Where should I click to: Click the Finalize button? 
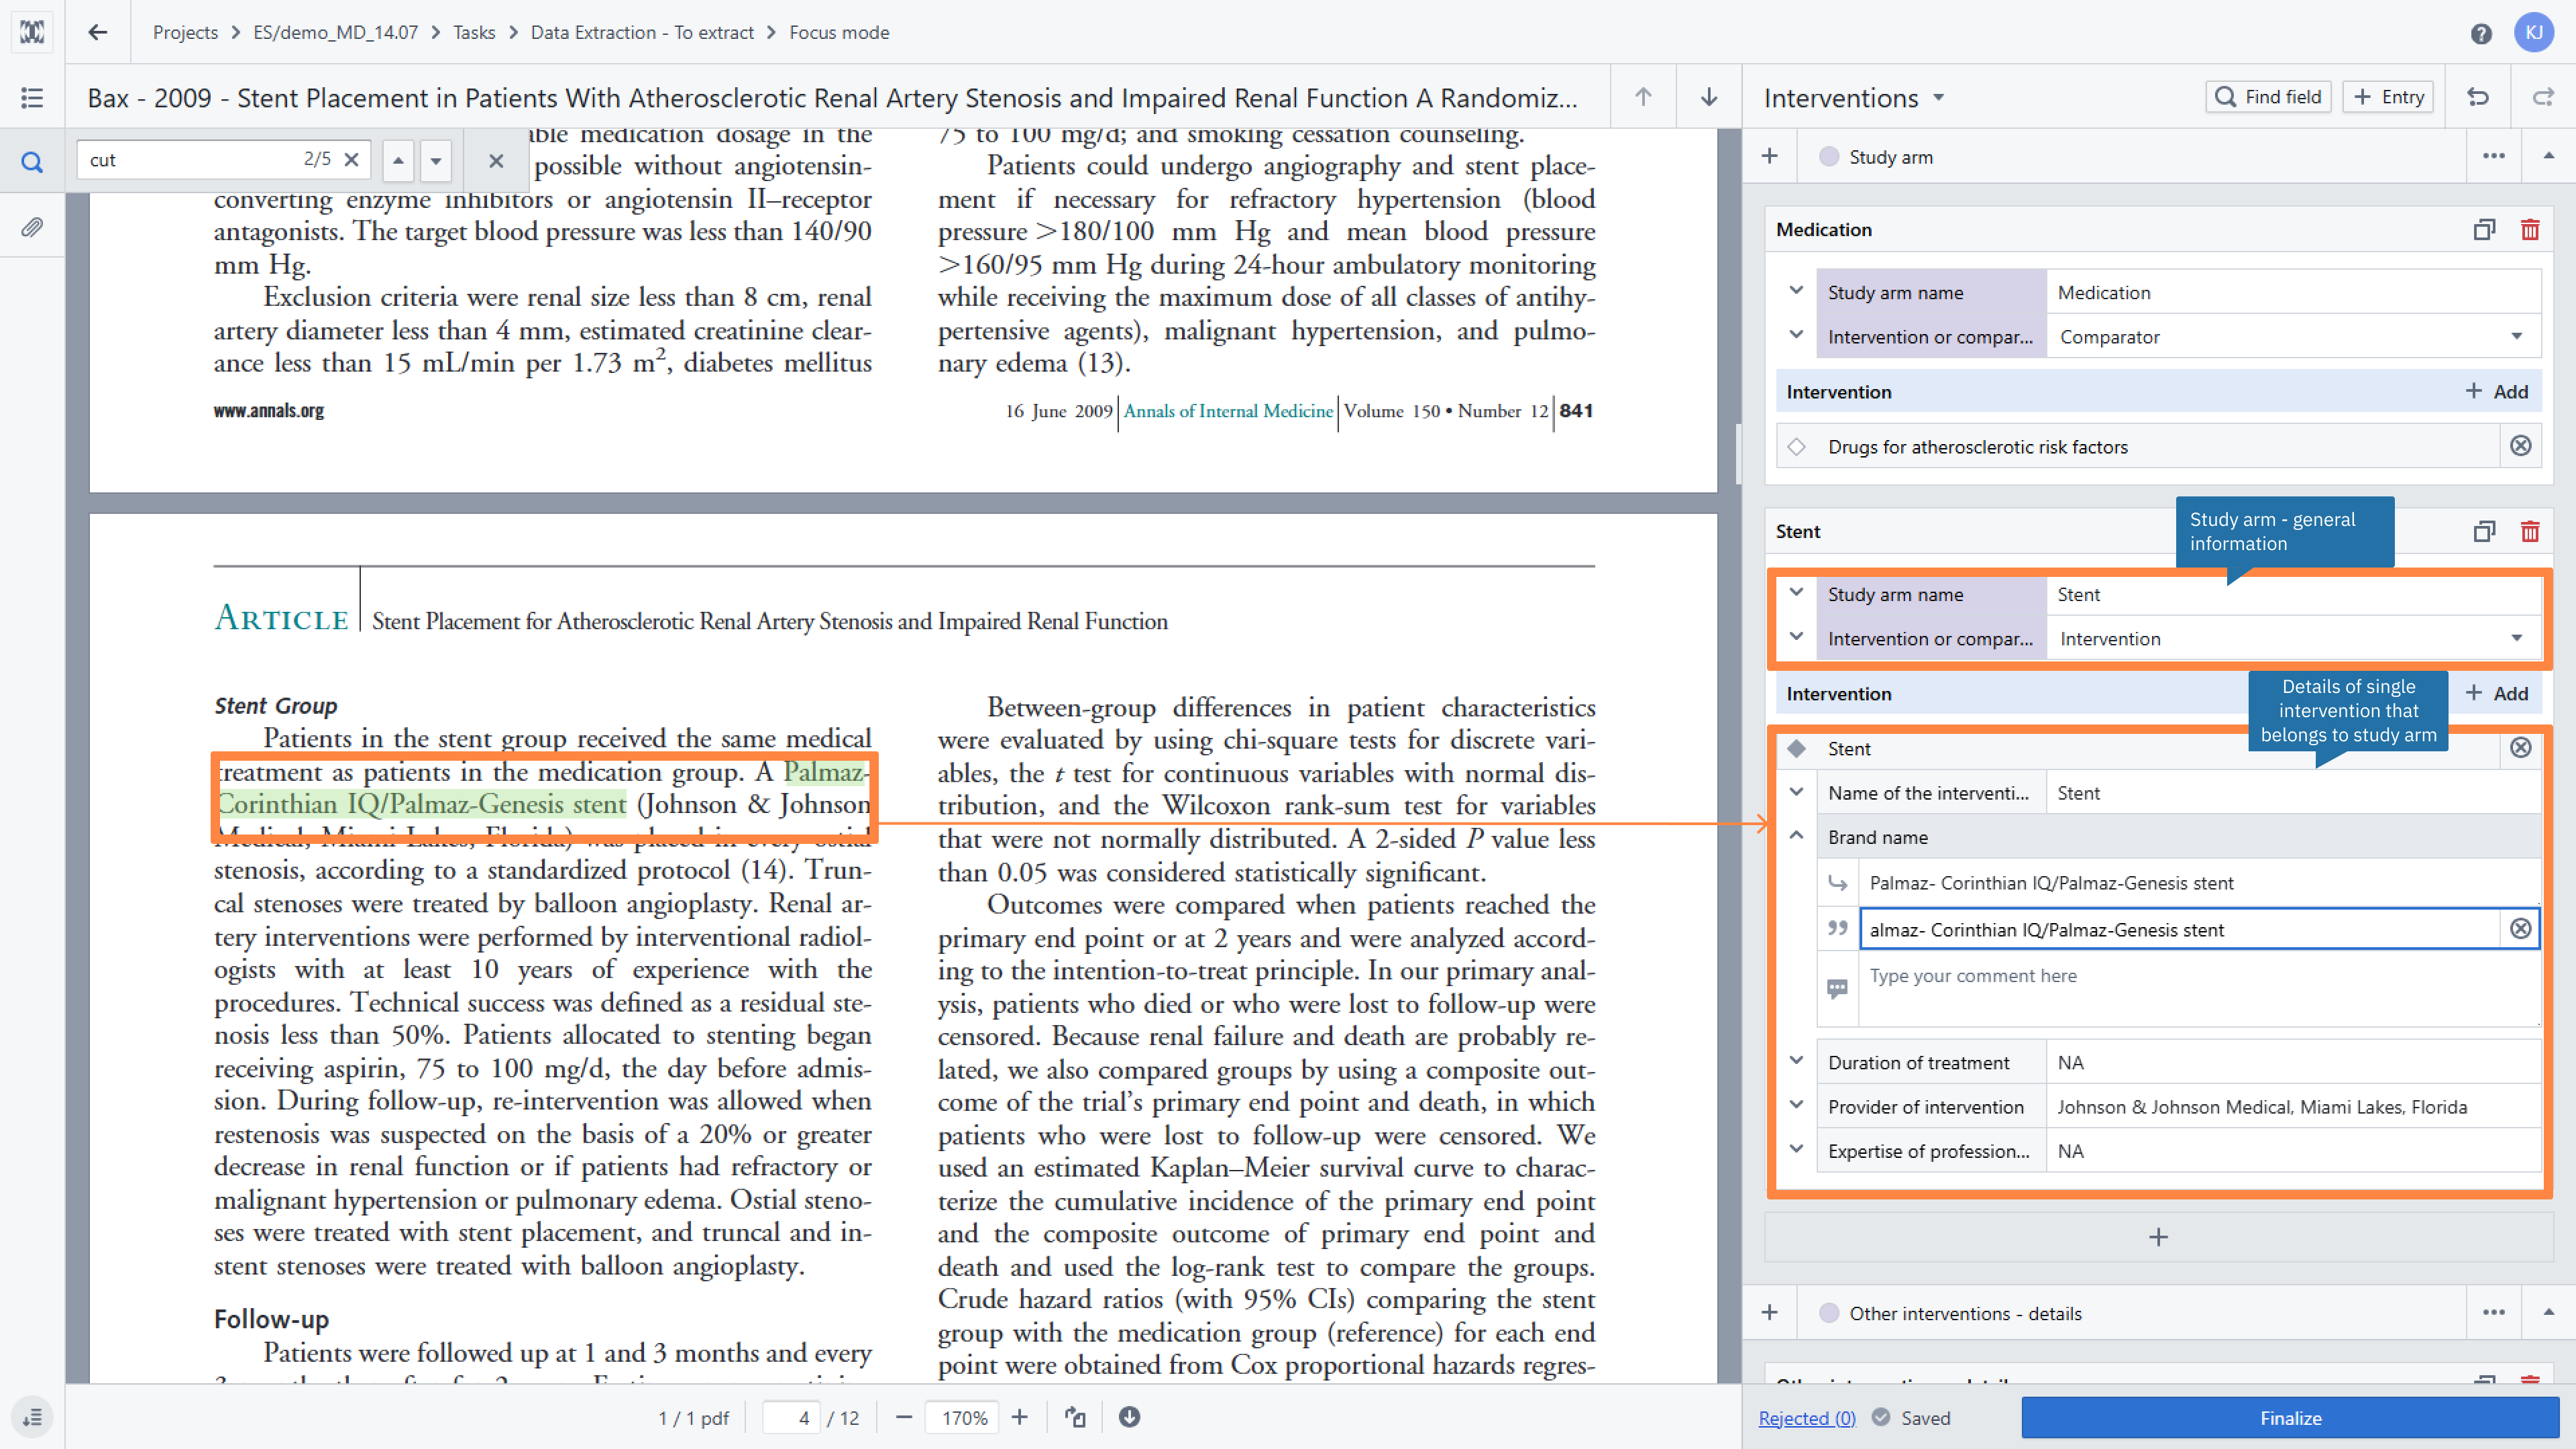2290,1418
